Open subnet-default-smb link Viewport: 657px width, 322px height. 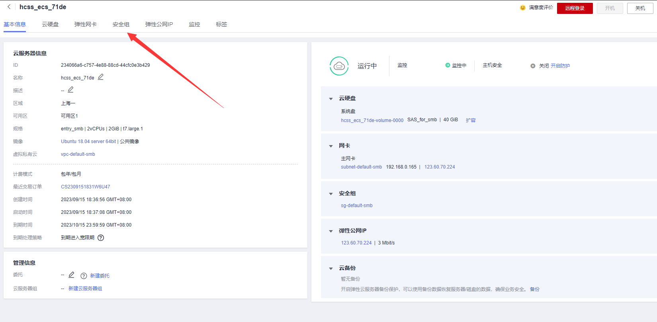[x=361, y=167]
